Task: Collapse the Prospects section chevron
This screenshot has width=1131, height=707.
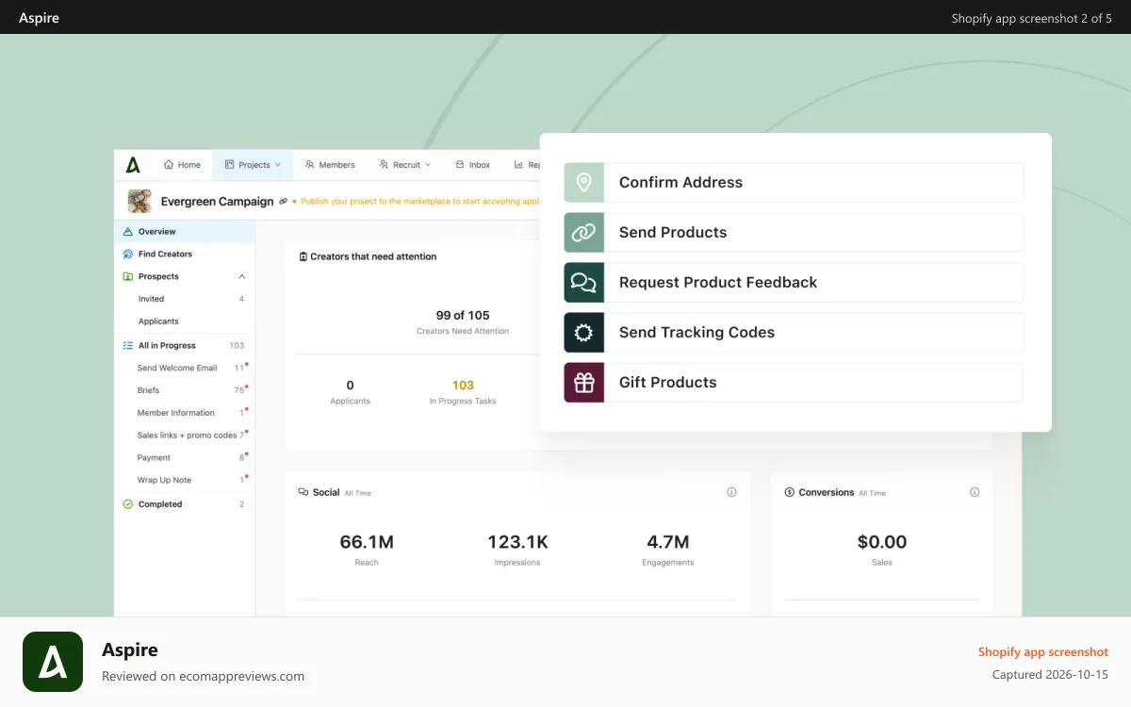Action: tap(241, 276)
